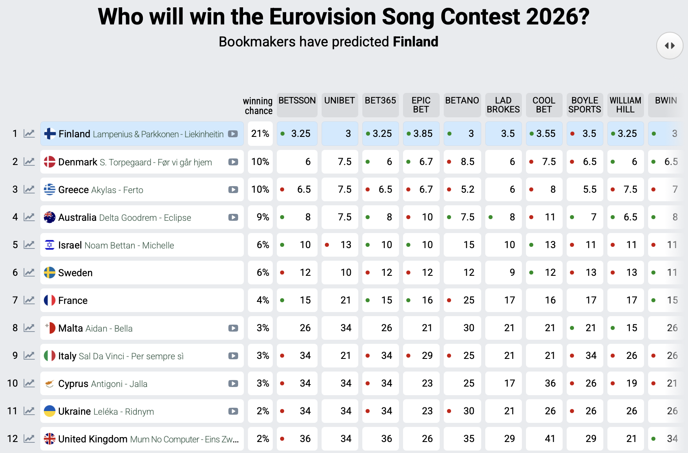This screenshot has height=453, width=688.
Task: Click Denmark's video play icon
Action: (233, 162)
